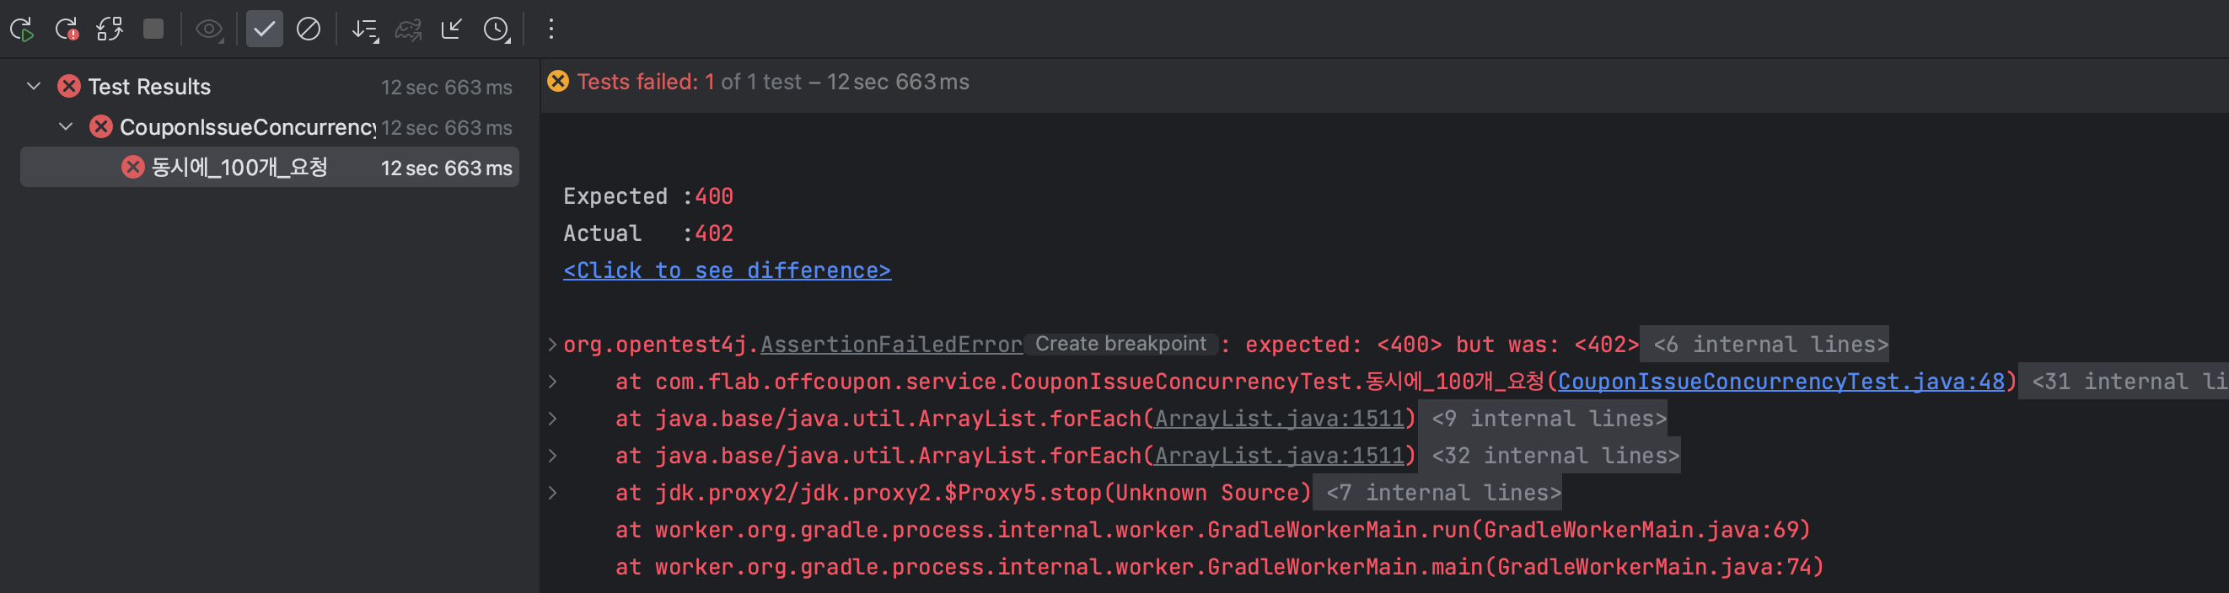2229x593 pixels.
Task: Stop the running process
Action: pyautogui.click(x=153, y=29)
